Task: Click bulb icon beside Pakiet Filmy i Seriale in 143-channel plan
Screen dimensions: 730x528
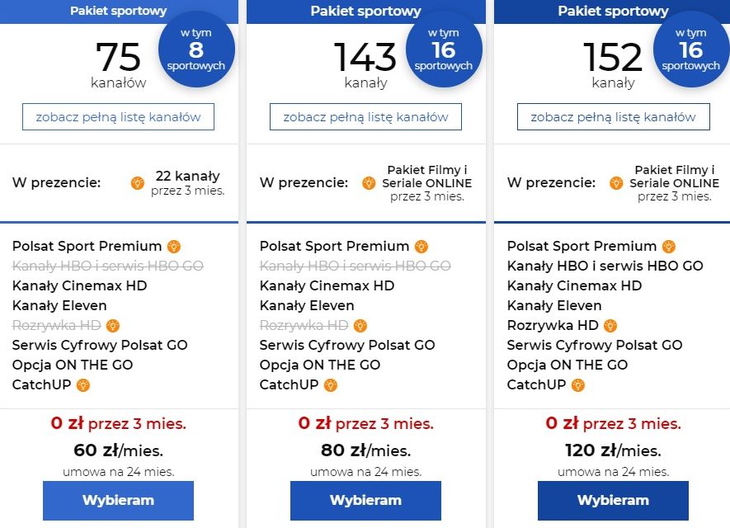Action: tap(369, 183)
